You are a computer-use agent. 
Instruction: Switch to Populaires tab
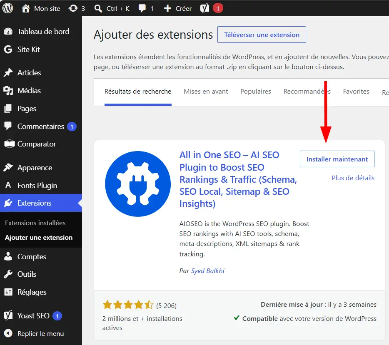(x=256, y=92)
